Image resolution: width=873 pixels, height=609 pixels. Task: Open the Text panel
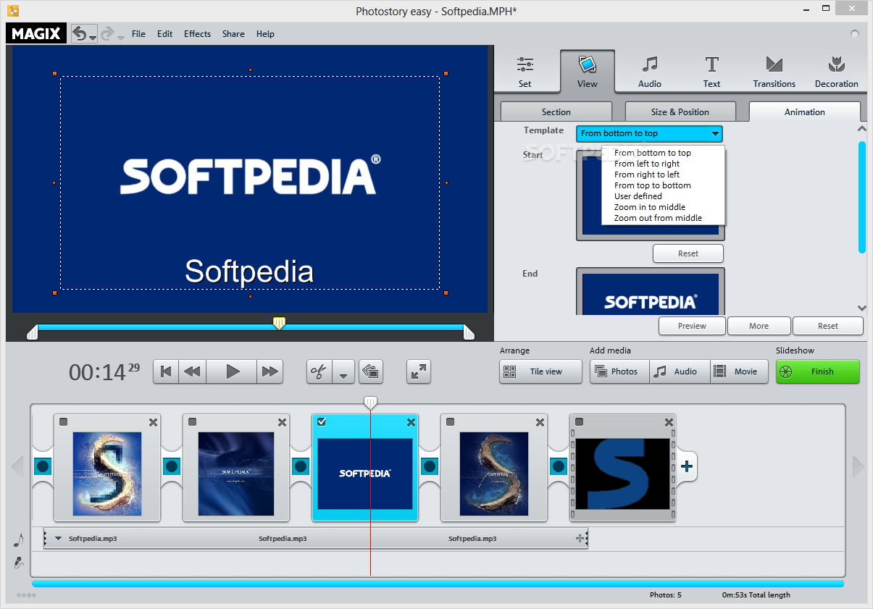(x=712, y=72)
